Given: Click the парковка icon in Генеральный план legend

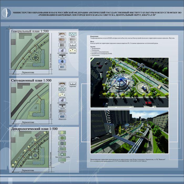Looking at the screenshot, I should [x=73, y=45].
